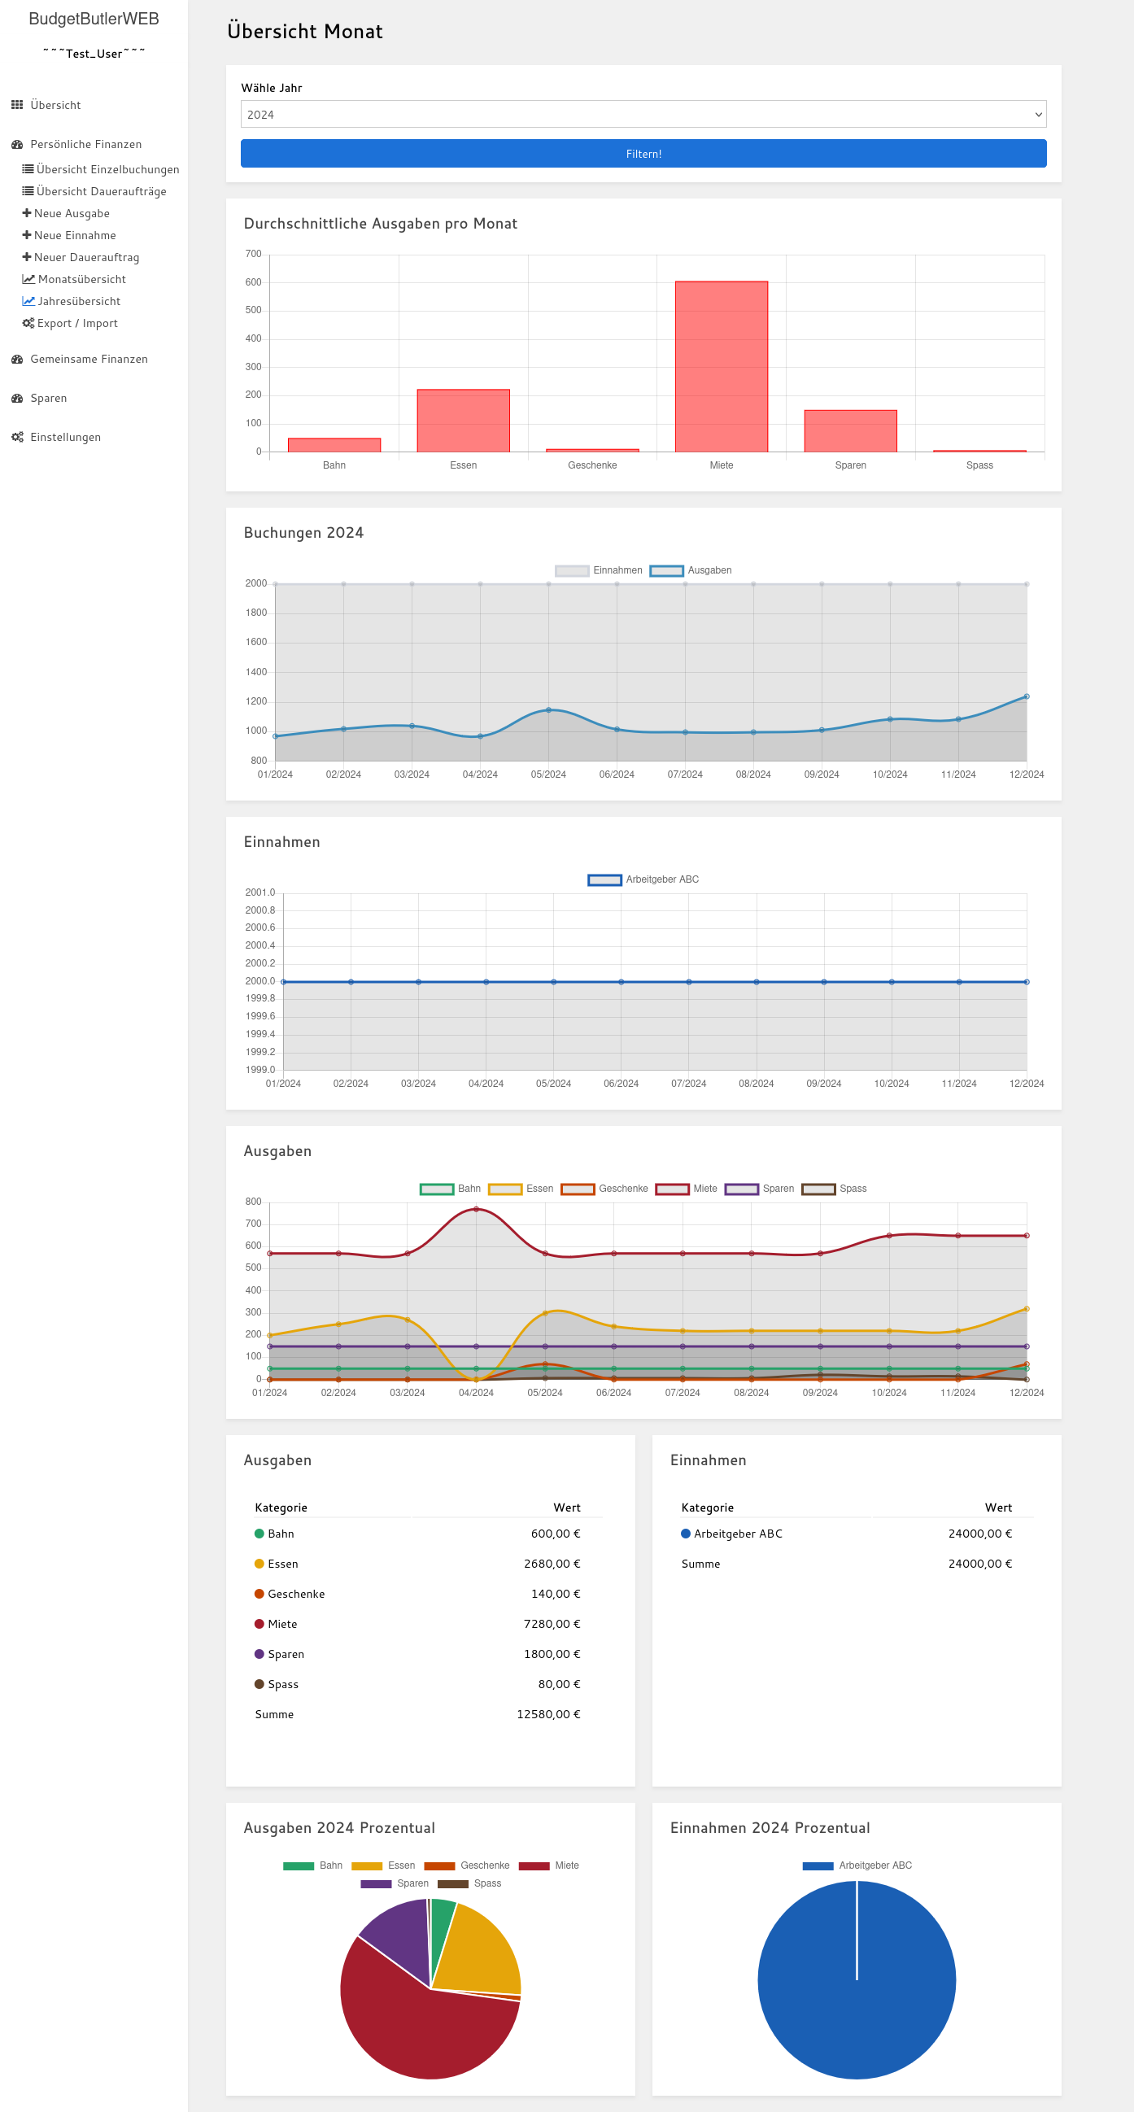Open the Wähle Jahr dropdown
The image size is (1134, 2112).
(643, 115)
